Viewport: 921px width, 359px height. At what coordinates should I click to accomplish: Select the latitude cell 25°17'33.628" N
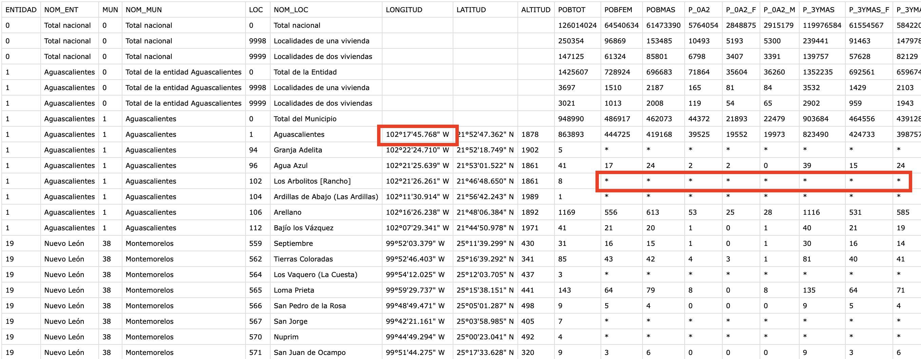click(485, 353)
